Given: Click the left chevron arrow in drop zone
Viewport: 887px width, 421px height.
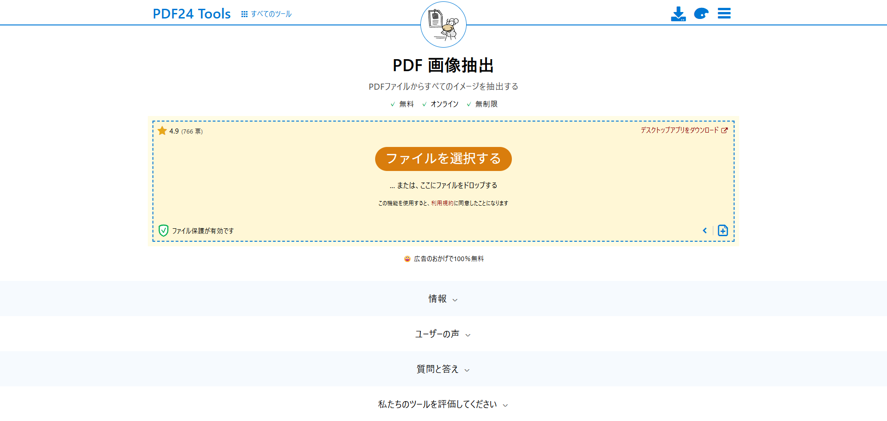Looking at the screenshot, I should point(705,231).
